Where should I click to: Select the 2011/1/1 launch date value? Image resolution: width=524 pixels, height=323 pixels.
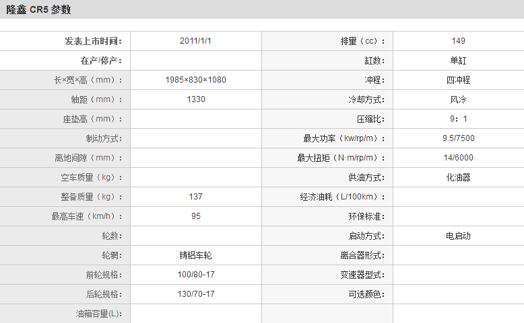pos(195,41)
